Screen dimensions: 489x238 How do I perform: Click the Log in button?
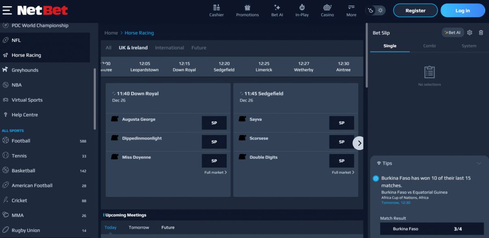463,11
